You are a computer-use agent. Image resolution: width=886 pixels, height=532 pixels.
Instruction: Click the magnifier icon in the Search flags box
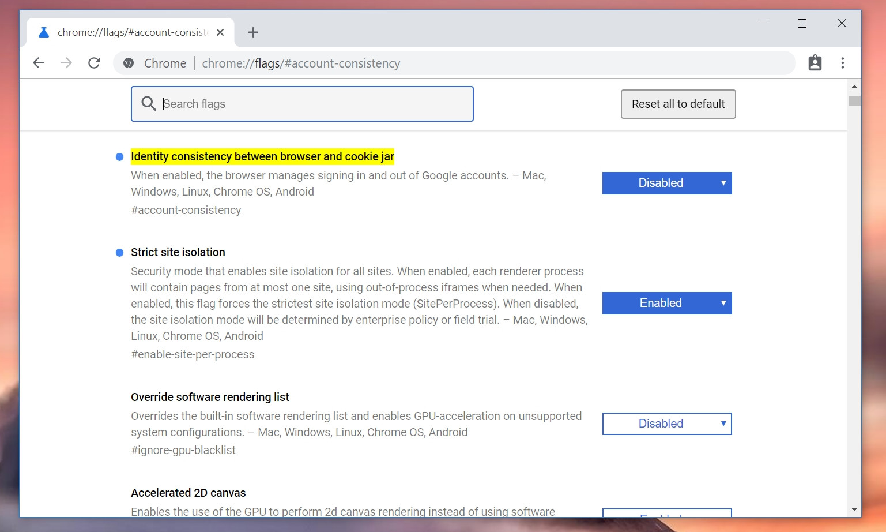149,104
